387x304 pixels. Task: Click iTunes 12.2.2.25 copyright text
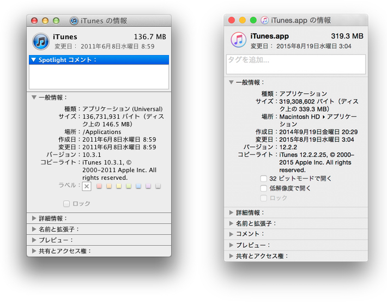click(317, 162)
